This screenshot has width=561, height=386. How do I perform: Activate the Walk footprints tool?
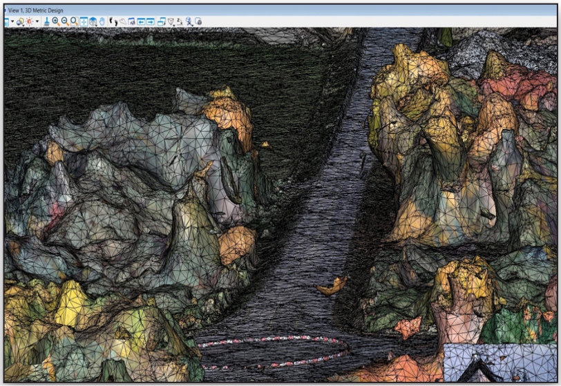coord(113,22)
